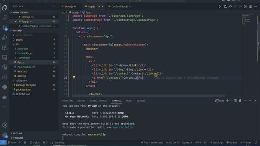Viewport: 260px width, 146px height.
Task: Open the Manage settings gear
Action: click(x=4, y=135)
